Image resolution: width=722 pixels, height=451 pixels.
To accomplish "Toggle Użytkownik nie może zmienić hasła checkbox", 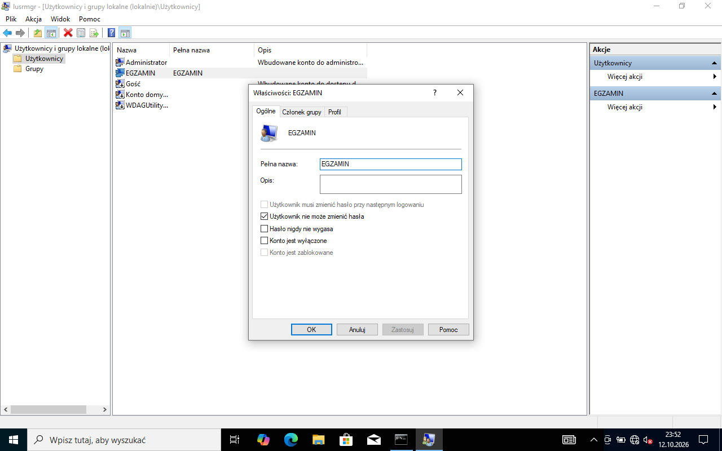I will (265, 216).
